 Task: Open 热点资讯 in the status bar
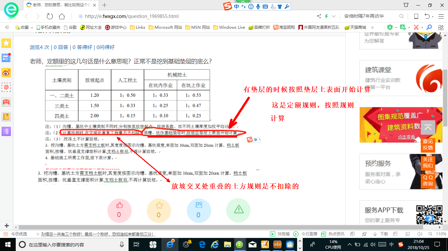coord(333,234)
